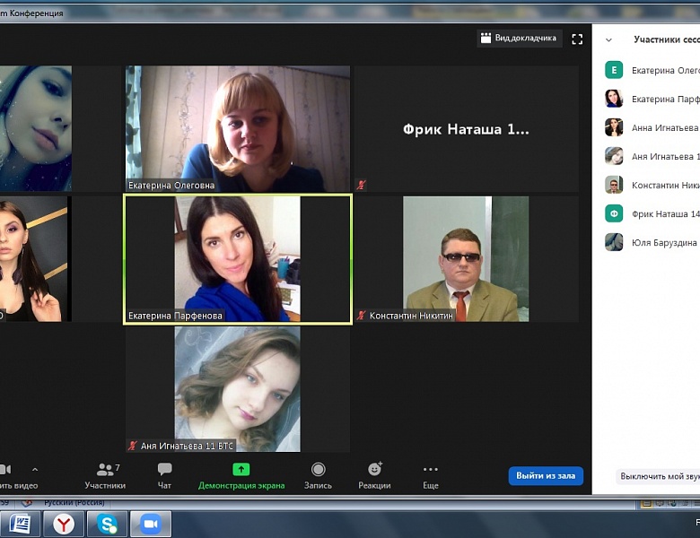Open the Чат chat button

tap(164, 476)
